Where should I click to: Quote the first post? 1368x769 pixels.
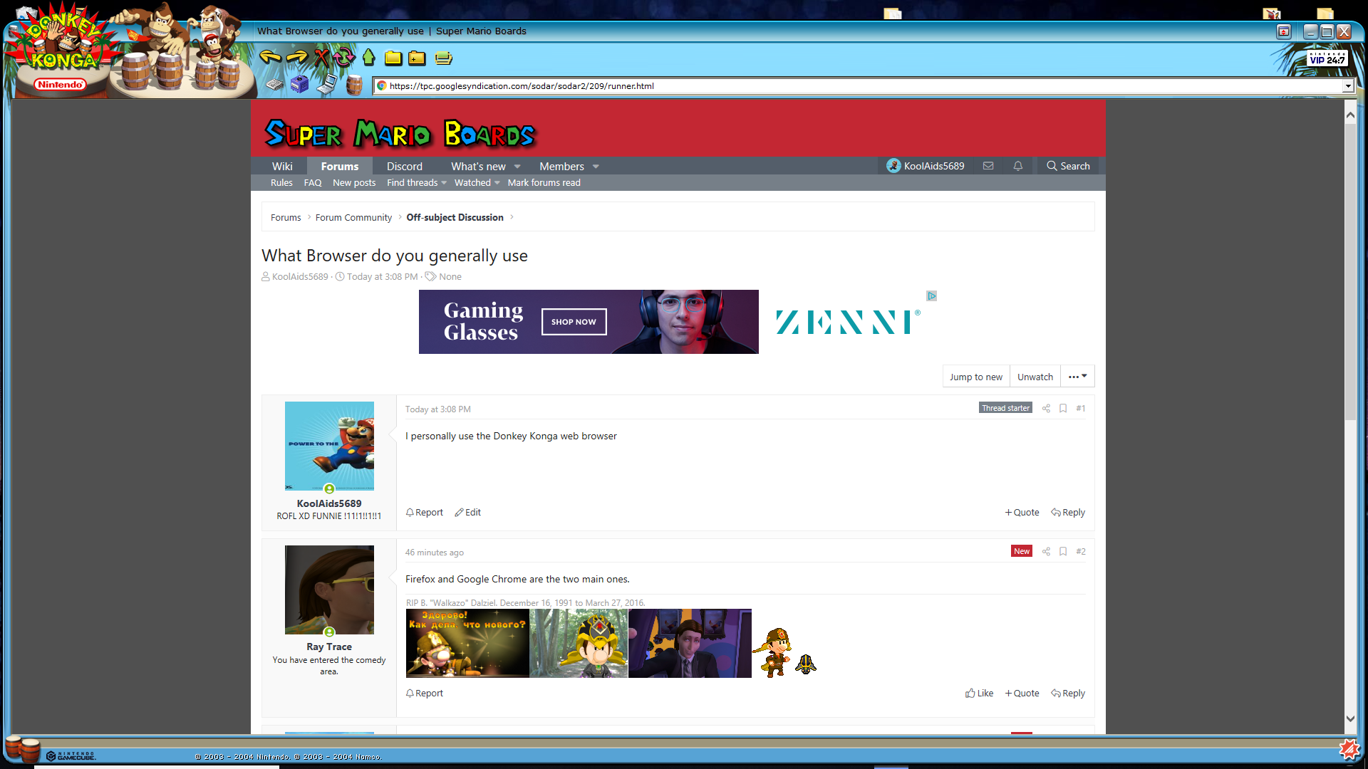(x=1022, y=512)
